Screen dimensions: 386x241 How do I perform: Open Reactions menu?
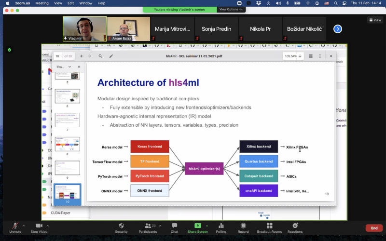pos(295,228)
